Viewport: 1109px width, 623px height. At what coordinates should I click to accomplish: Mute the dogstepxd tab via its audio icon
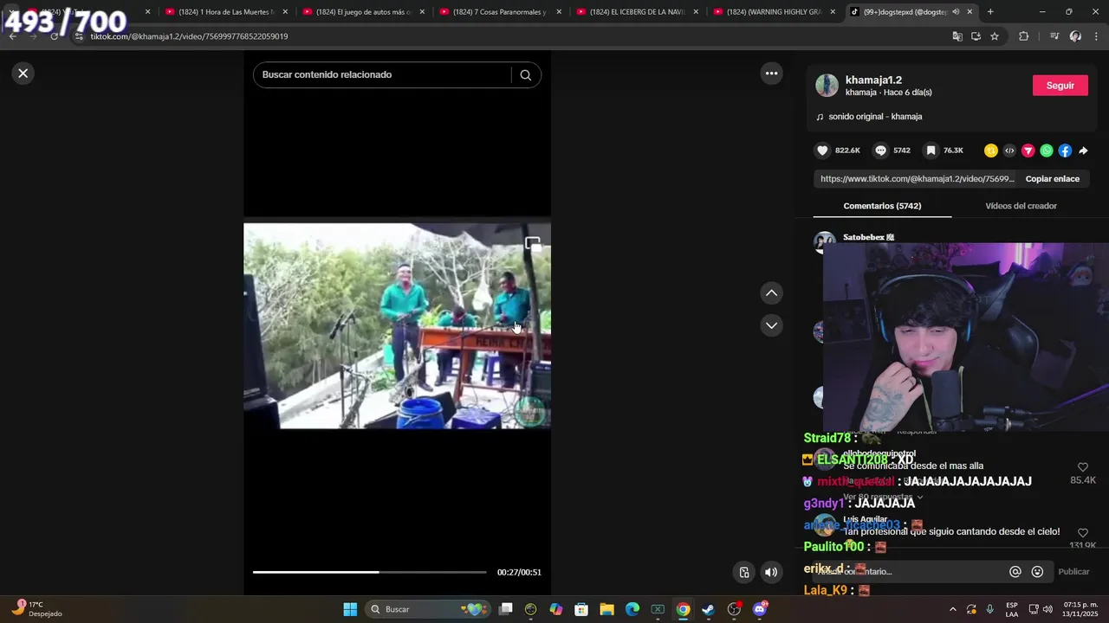956,12
